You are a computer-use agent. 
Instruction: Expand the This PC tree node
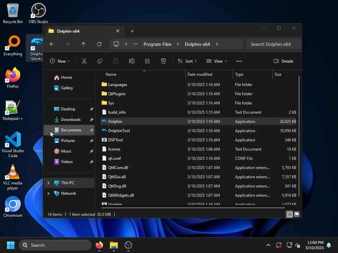coord(48,183)
